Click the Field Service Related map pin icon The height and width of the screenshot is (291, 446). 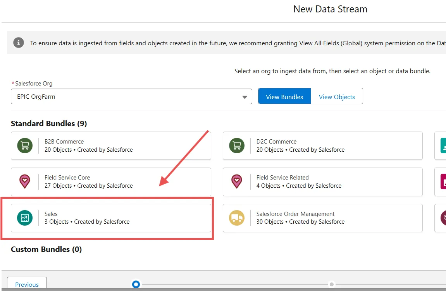pos(237,181)
